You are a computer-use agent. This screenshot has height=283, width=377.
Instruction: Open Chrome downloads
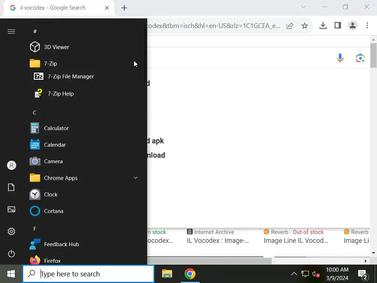click(323, 25)
